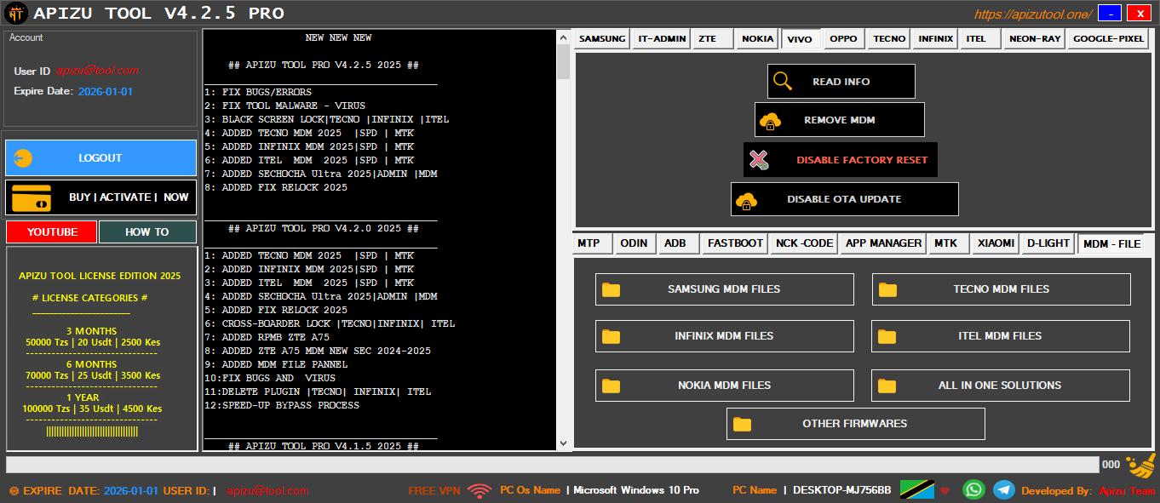Open the YOUTUBE button
Viewport: 1160px width, 503px height.
52,232
